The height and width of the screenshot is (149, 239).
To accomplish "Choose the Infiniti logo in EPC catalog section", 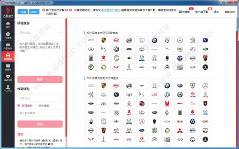I will tap(193, 67).
